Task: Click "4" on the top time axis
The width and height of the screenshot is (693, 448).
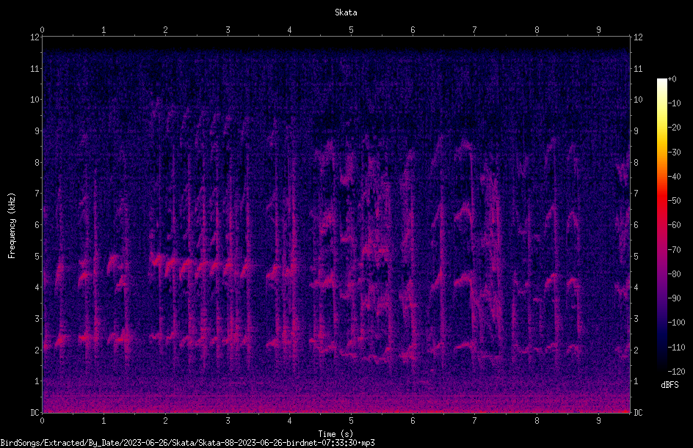Action: pos(289,30)
